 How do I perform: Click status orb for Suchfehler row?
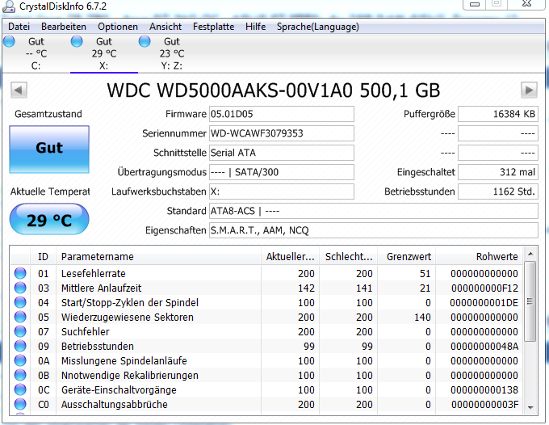click(x=20, y=331)
